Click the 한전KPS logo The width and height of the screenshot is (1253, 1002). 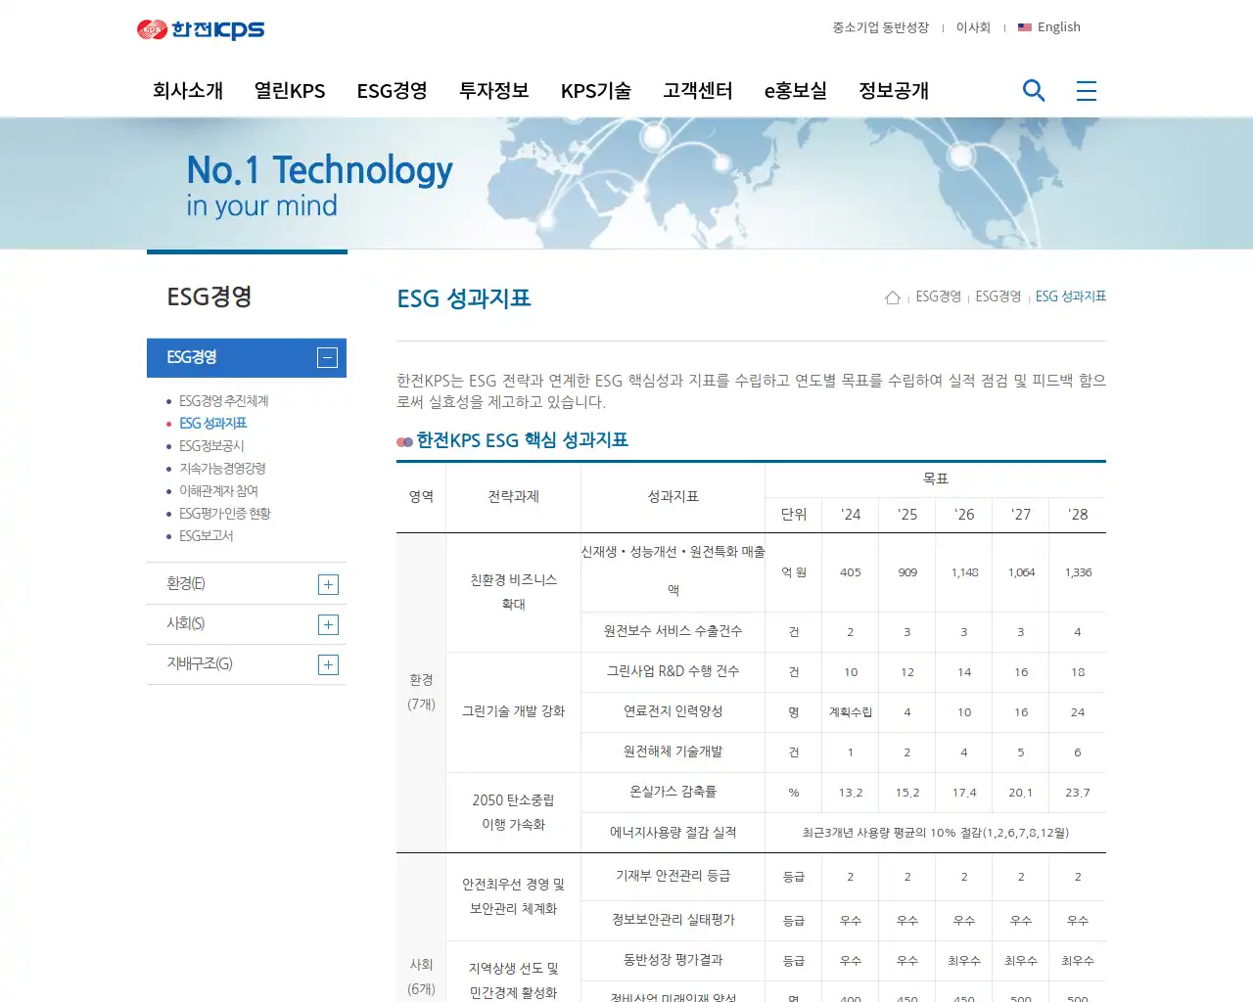pyautogui.click(x=202, y=29)
